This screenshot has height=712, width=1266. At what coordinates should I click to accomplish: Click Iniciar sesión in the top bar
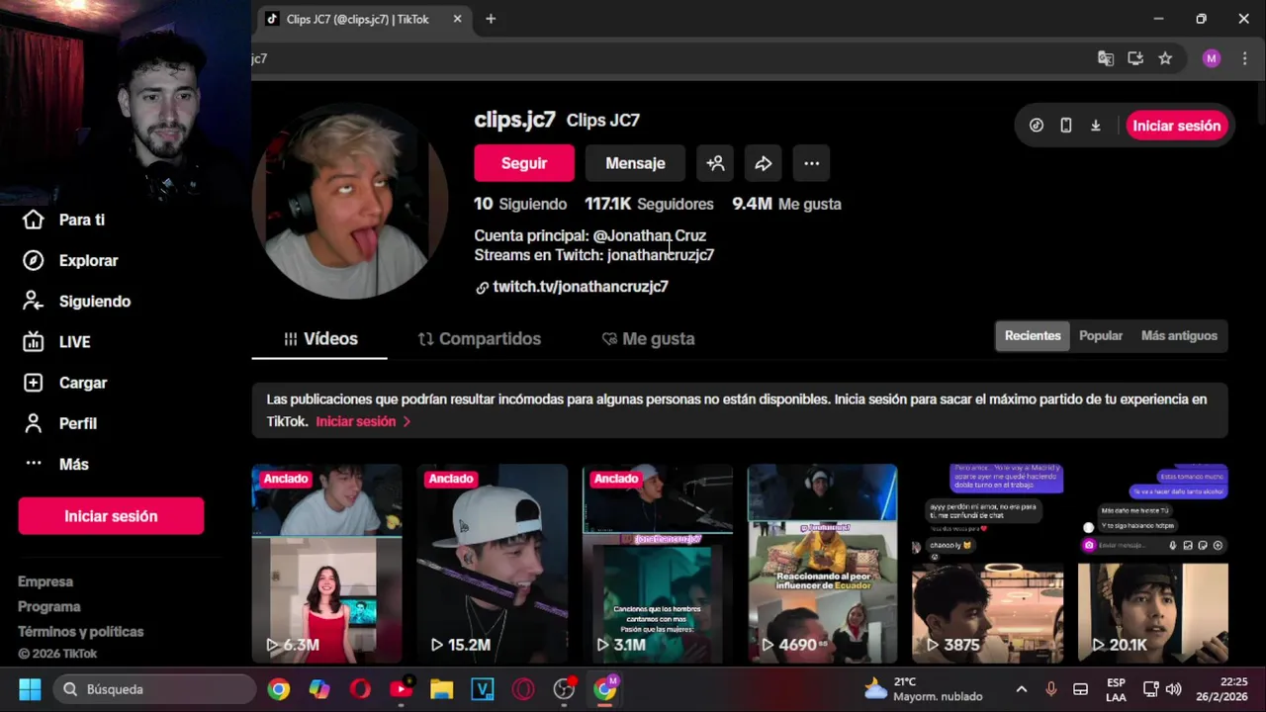(x=1176, y=126)
